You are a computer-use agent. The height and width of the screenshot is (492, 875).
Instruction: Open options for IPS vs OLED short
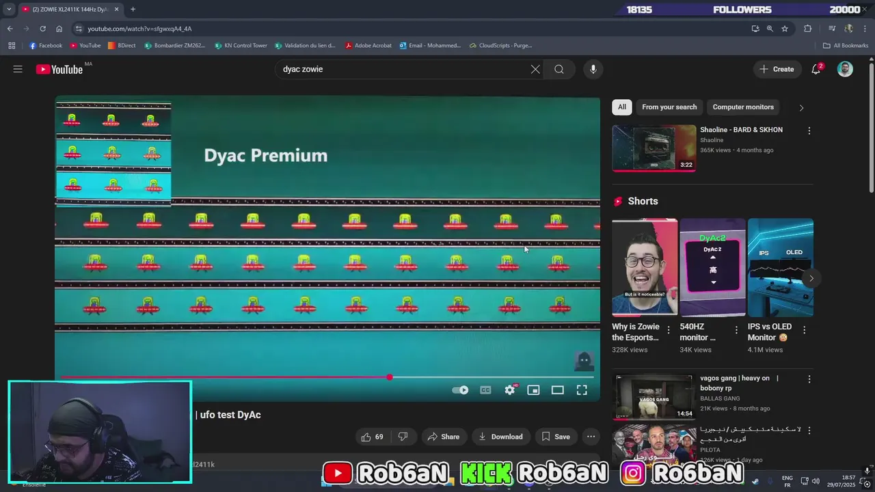pyautogui.click(x=805, y=330)
